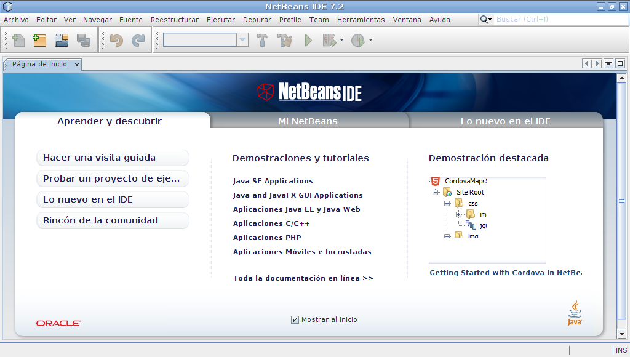
Task: Open the Ejecutar menu
Action: 221,20
